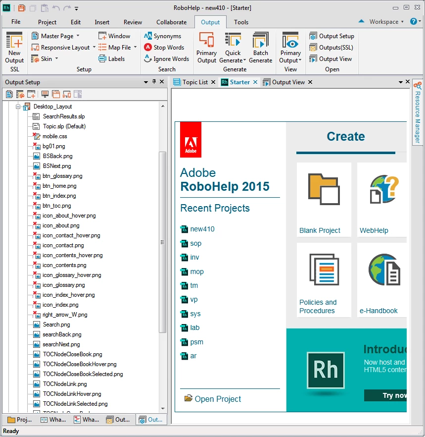
Task: Open the recent project new410
Action: tap(202, 229)
